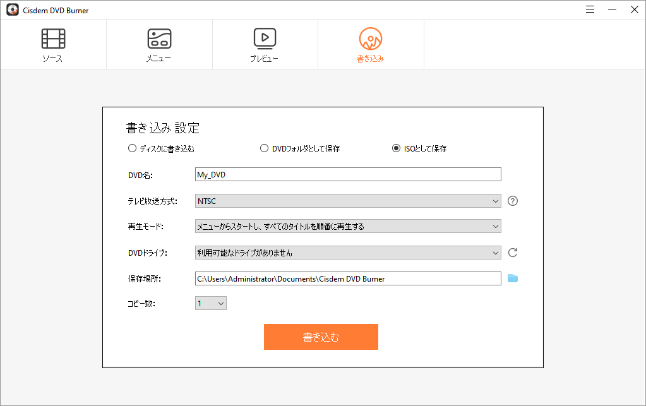The height and width of the screenshot is (406, 646).
Task: Select ISOとして保存 radio option
Action: pyautogui.click(x=396, y=148)
